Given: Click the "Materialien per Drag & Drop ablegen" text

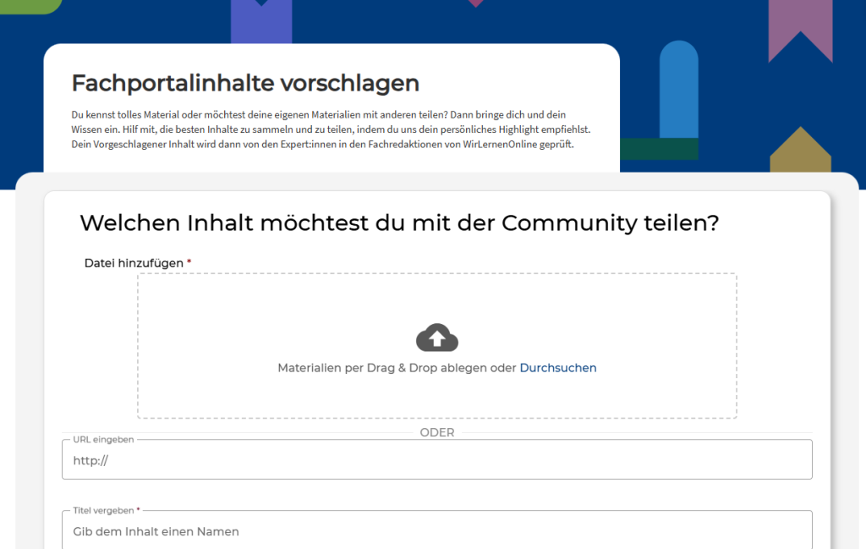Looking at the screenshot, I should [396, 368].
